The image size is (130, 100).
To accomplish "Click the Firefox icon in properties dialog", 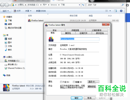I will pyautogui.click(x=51, y=39).
